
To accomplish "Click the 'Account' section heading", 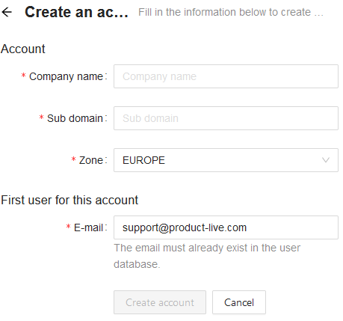I will (x=23, y=49).
